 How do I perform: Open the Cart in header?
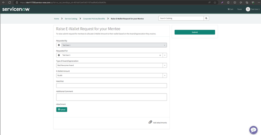pyautogui.click(x=230, y=9)
